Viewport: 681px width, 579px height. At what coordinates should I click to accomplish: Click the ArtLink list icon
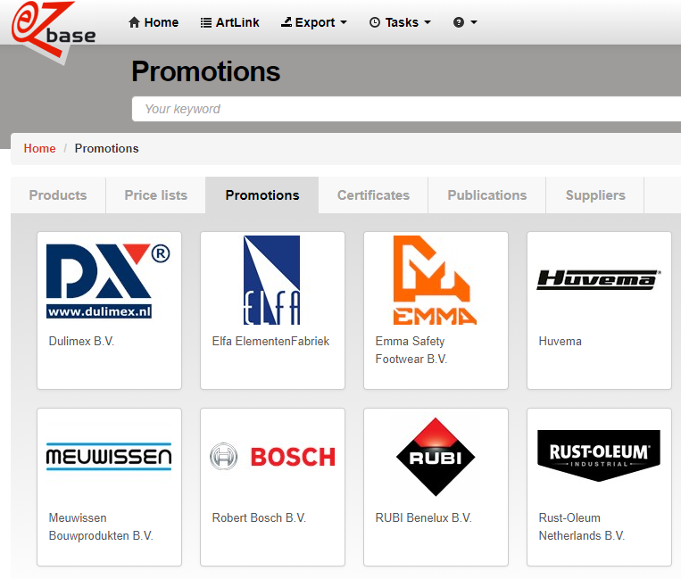pos(206,22)
